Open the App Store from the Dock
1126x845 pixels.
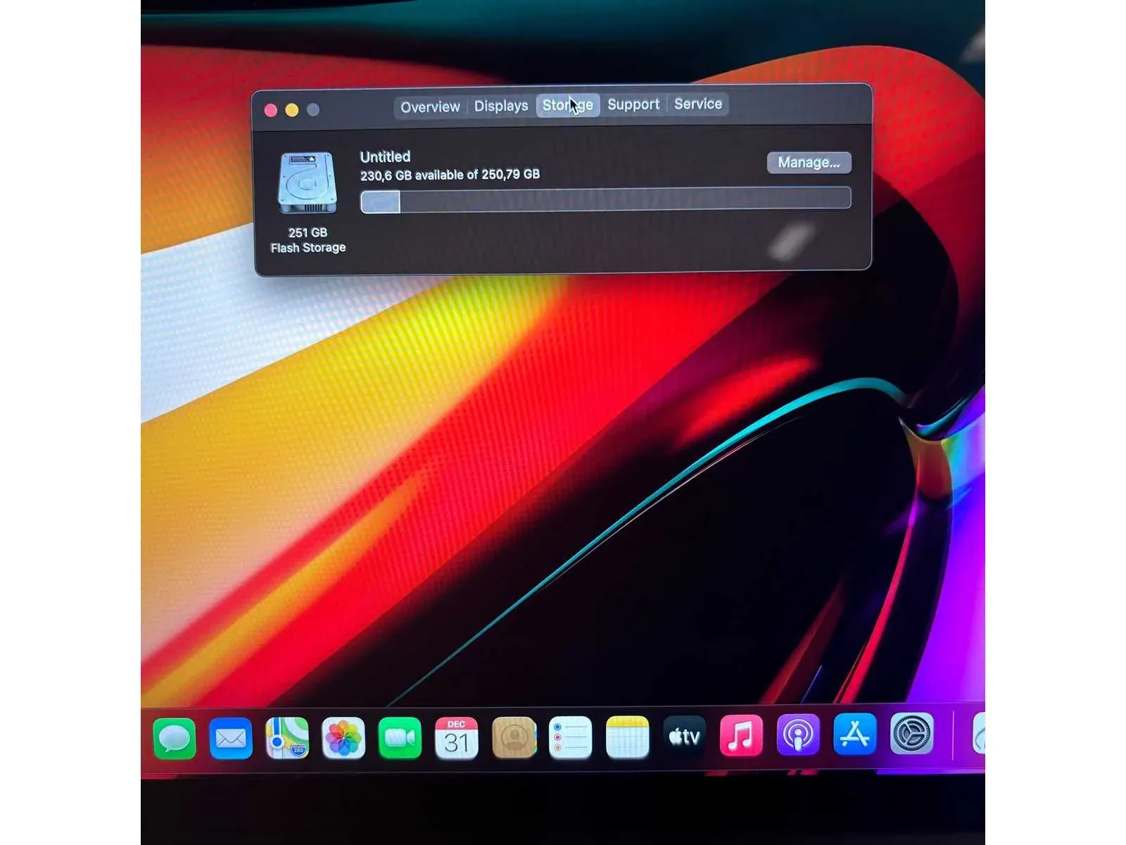tap(855, 734)
